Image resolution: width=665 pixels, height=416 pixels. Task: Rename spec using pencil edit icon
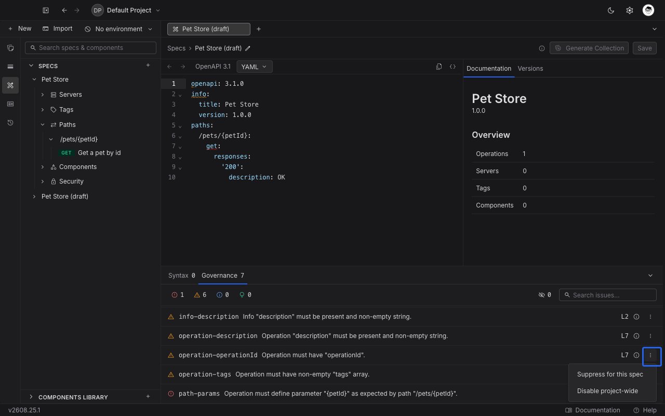click(248, 48)
